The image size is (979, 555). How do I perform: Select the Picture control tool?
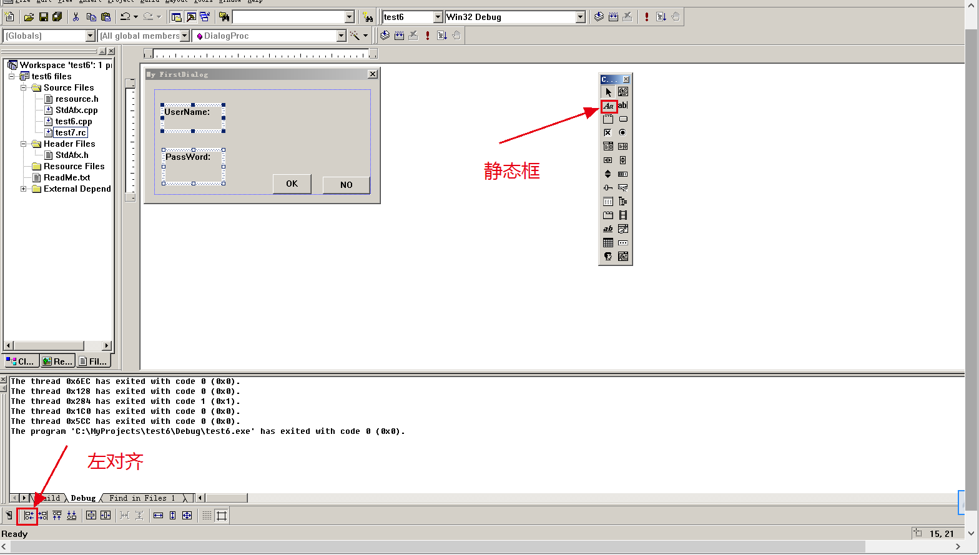[623, 92]
